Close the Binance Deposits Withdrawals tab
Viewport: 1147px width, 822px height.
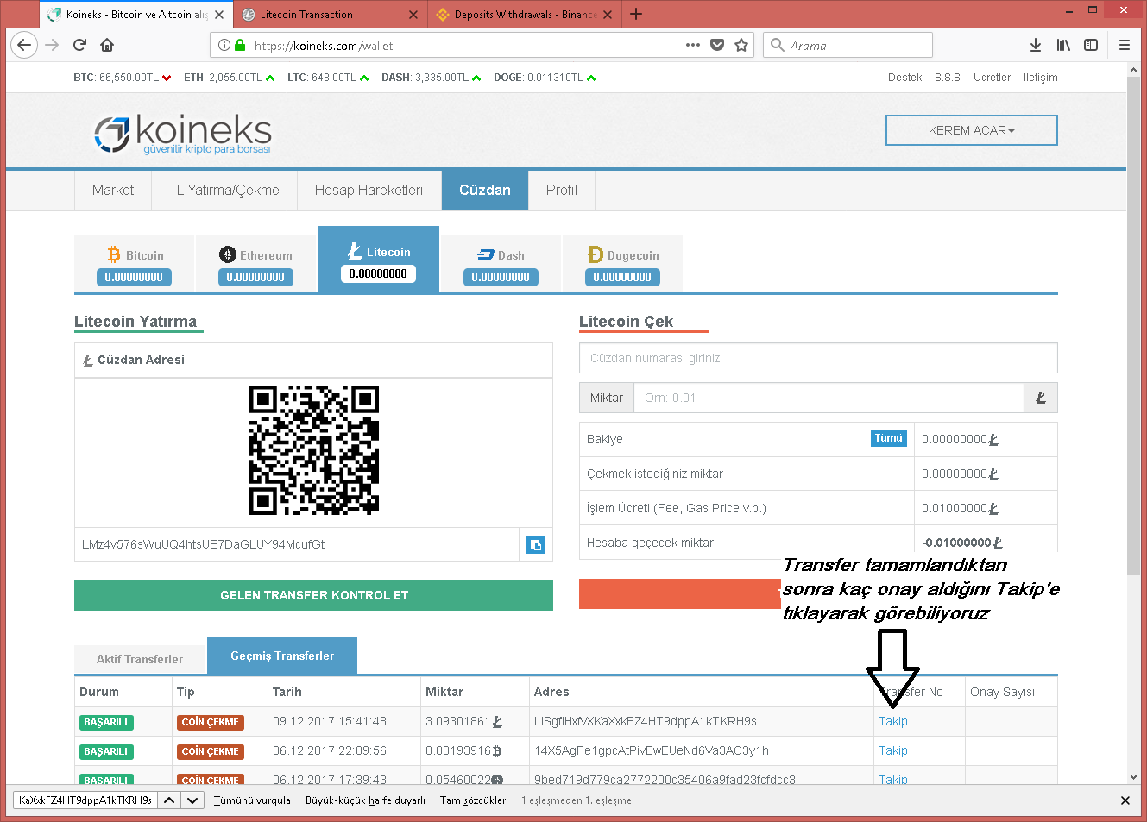pos(608,15)
